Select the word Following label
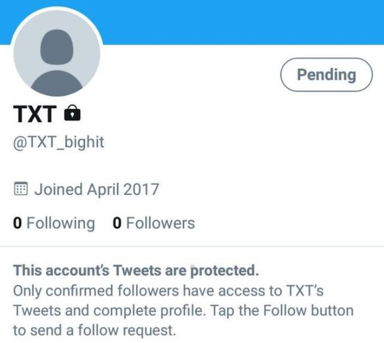The width and height of the screenshot is (384, 343). tap(61, 224)
